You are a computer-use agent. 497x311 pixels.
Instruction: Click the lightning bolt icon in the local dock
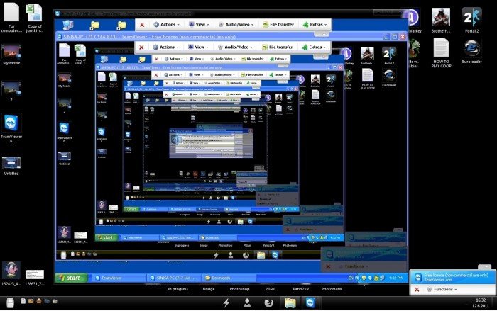(x=226, y=302)
